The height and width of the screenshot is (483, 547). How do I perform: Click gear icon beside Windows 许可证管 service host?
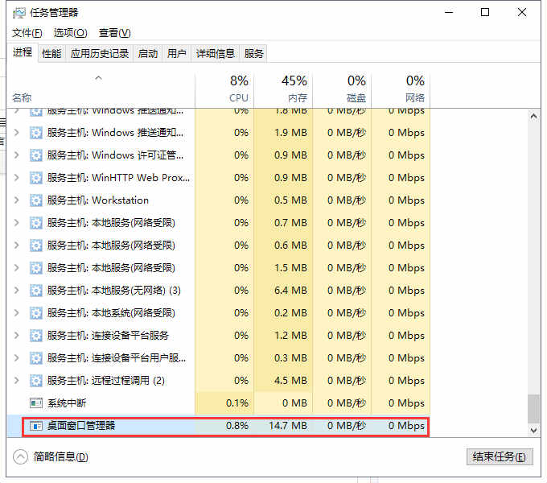pyautogui.click(x=36, y=155)
